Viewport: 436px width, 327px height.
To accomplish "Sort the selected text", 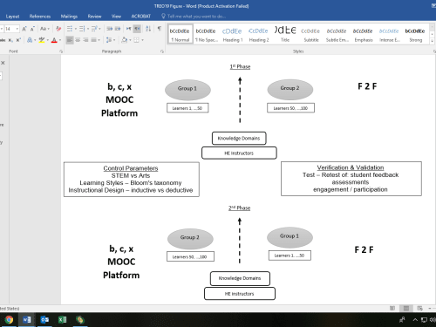I will point(148,29).
